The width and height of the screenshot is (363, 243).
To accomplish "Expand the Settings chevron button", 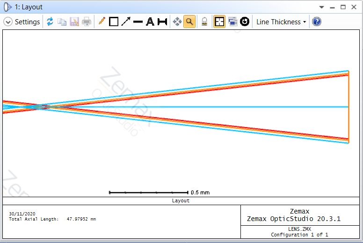I will (8, 22).
